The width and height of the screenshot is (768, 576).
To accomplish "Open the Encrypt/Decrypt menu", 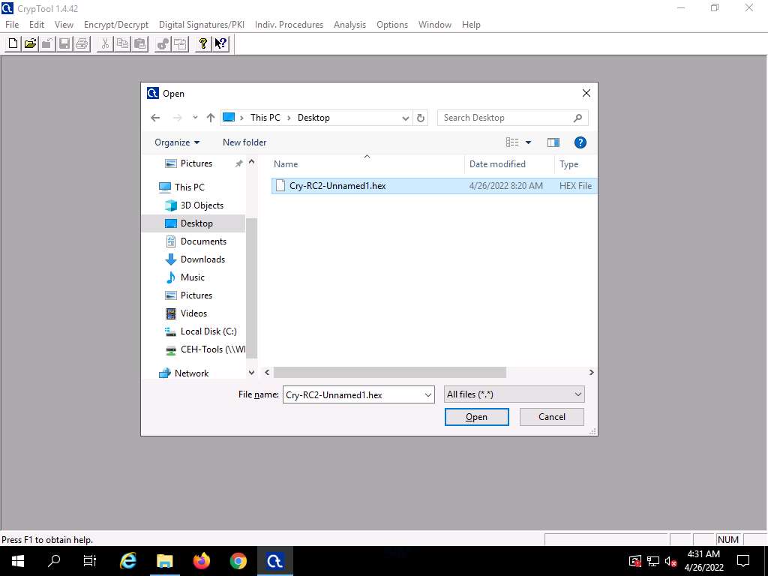I will tap(116, 25).
